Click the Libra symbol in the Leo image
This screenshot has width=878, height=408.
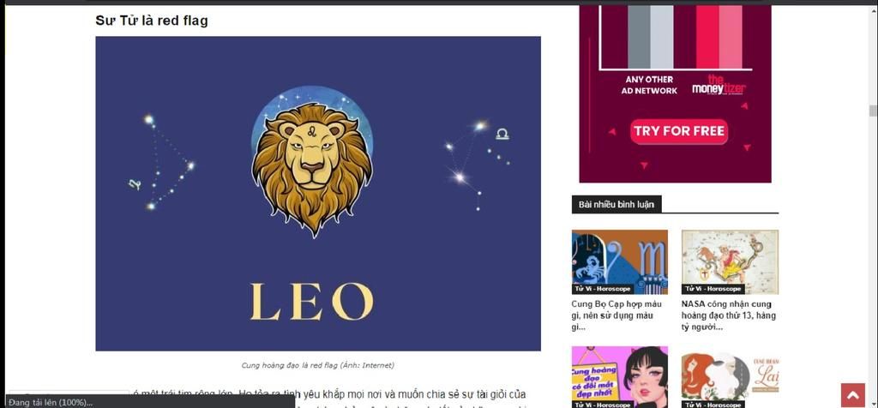point(502,135)
